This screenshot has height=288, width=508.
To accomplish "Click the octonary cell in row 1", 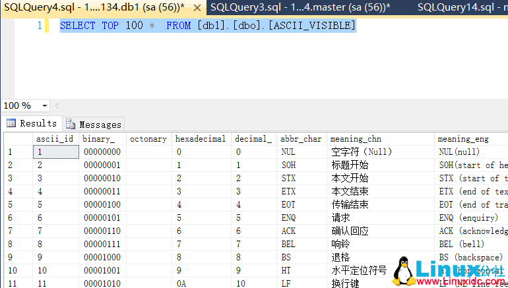I will [x=149, y=152].
